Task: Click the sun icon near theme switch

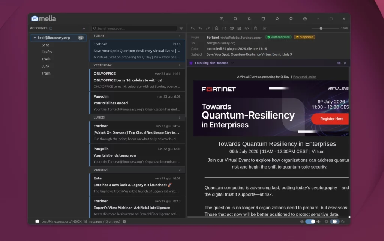Action: click(x=327, y=221)
